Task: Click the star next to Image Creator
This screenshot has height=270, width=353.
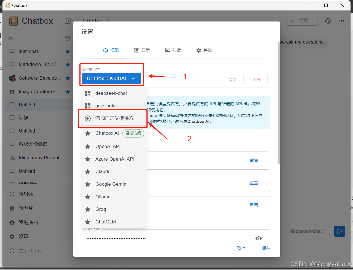Action: (x=68, y=91)
